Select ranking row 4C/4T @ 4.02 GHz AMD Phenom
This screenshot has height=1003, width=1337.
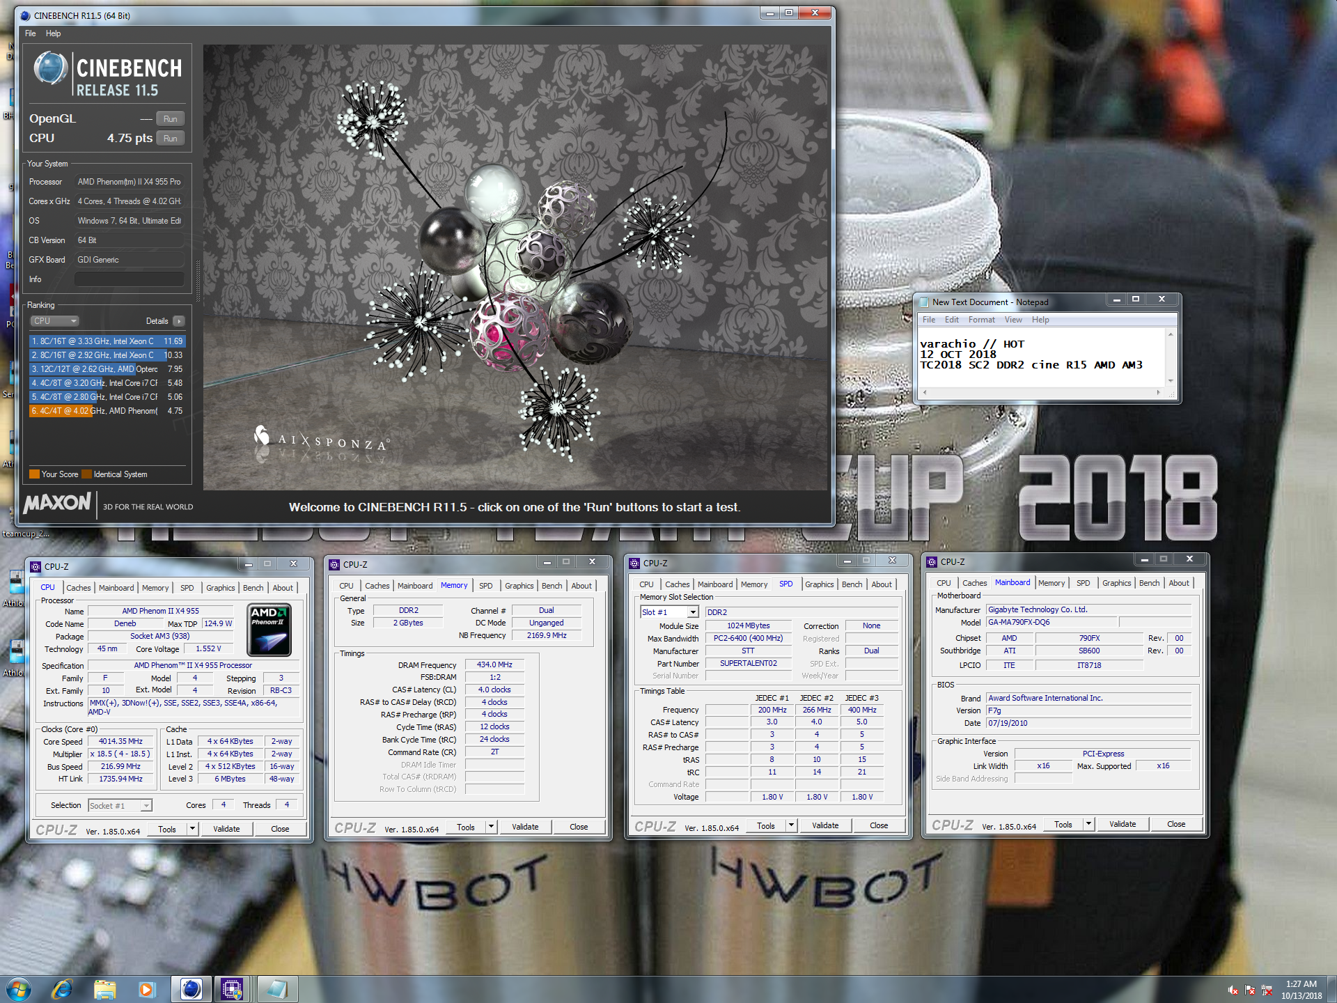point(107,411)
